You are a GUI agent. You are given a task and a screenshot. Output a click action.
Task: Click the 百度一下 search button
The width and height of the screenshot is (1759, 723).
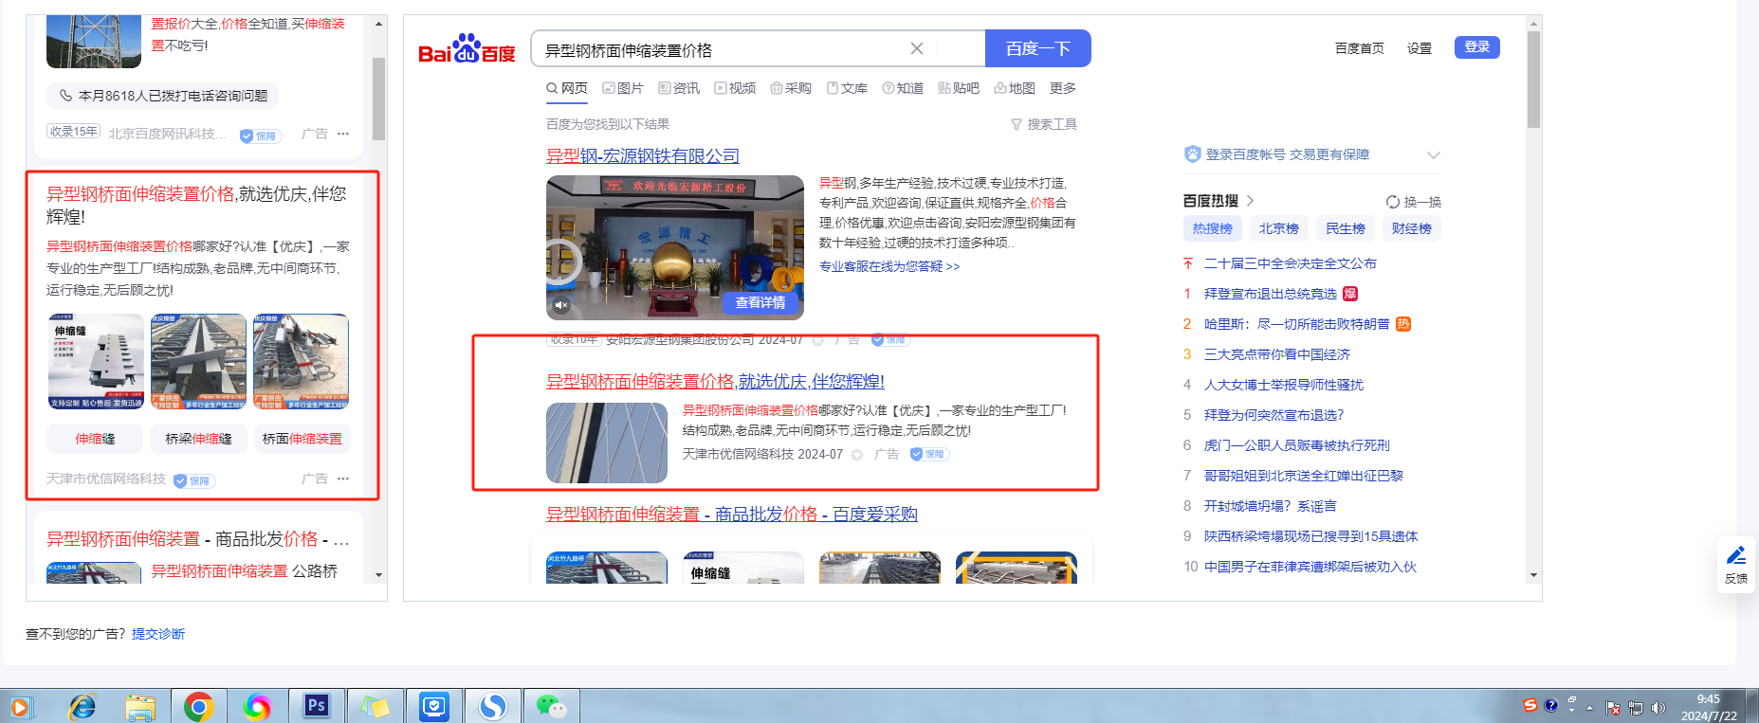pyautogui.click(x=1038, y=48)
